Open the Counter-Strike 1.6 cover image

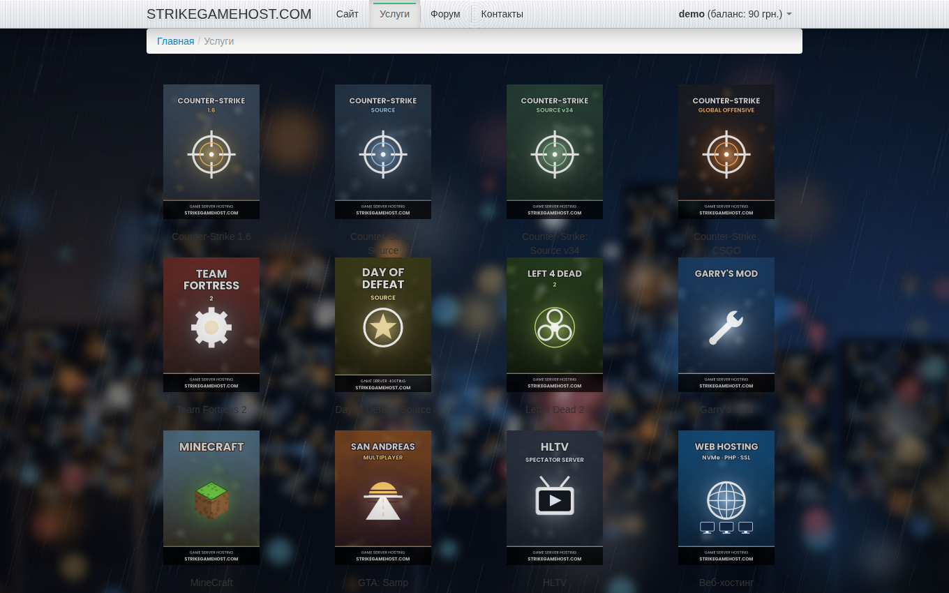tap(211, 151)
